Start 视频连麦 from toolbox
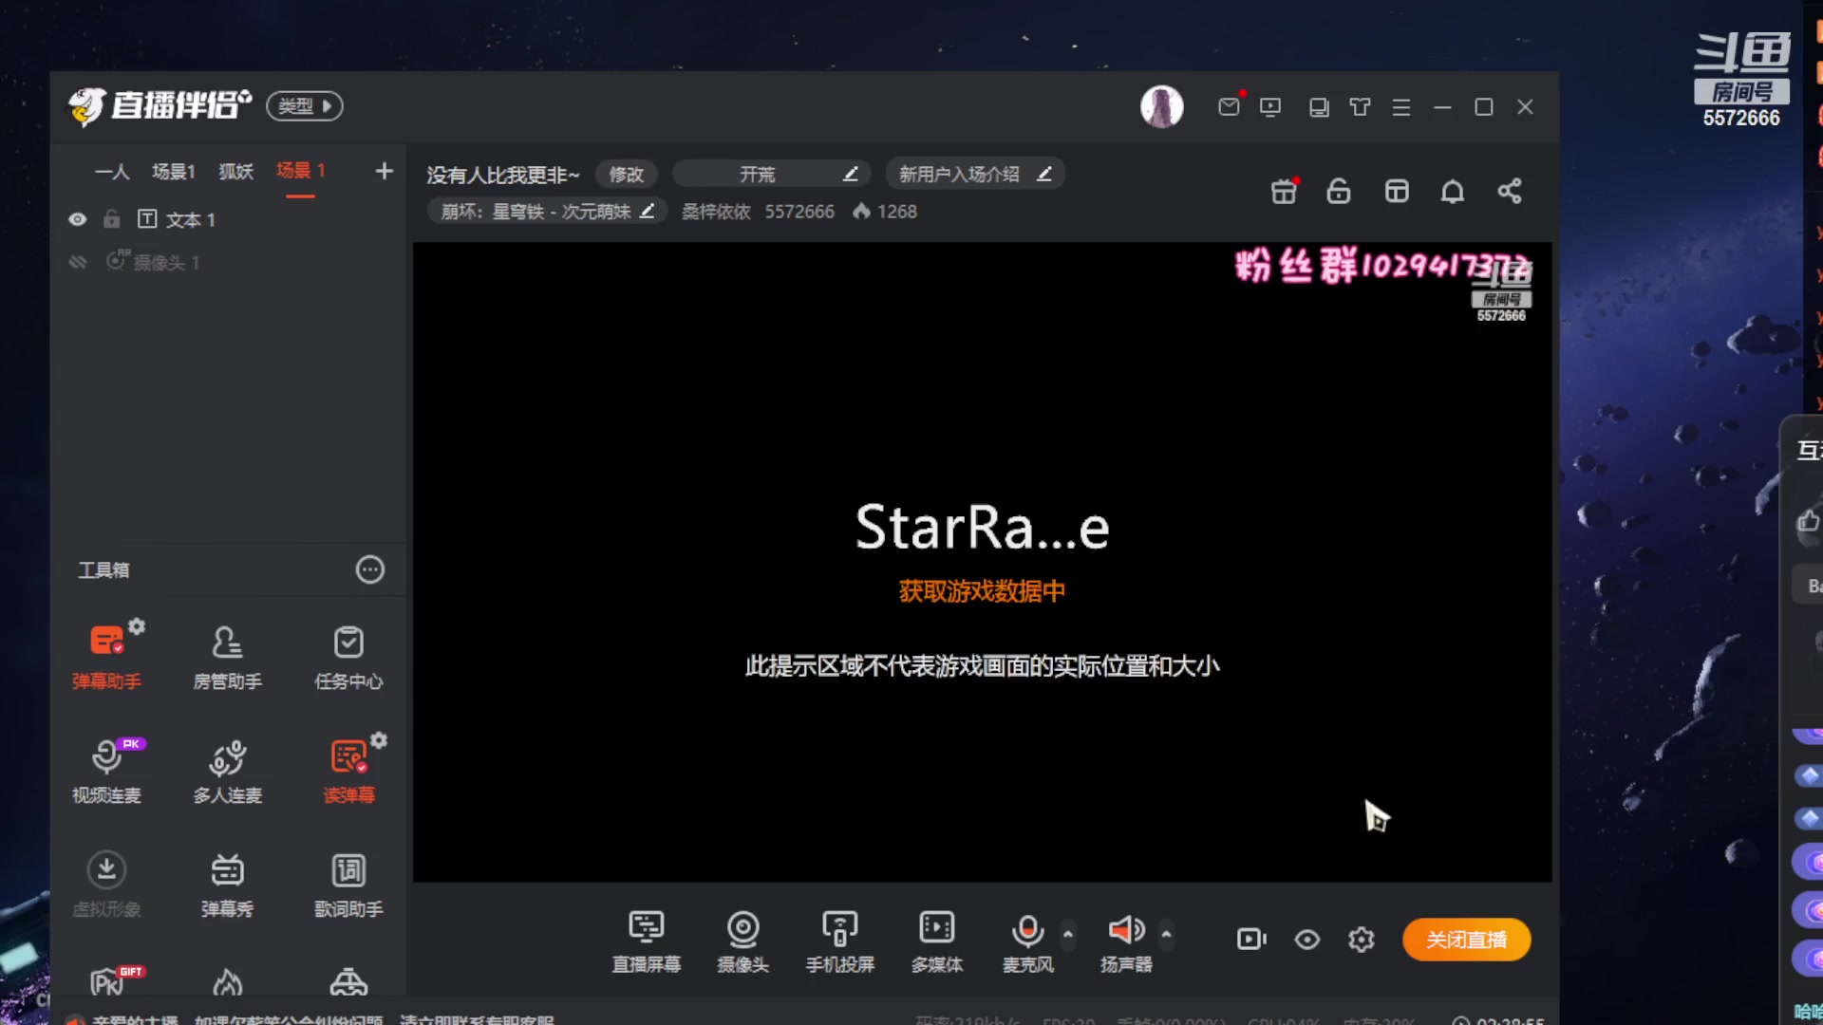 pos(106,771)
